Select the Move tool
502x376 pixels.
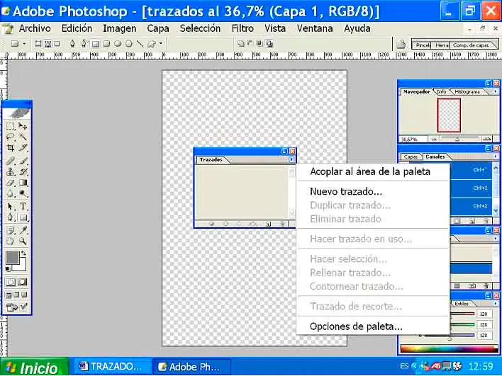point(23,126)
